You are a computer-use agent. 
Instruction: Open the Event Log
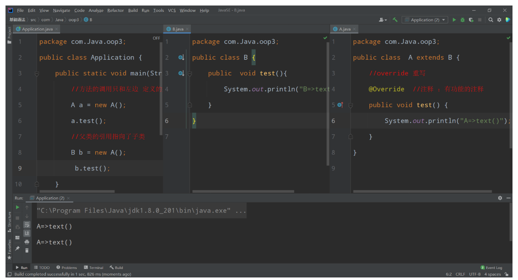pyautogui.click(x=491, y=268)
